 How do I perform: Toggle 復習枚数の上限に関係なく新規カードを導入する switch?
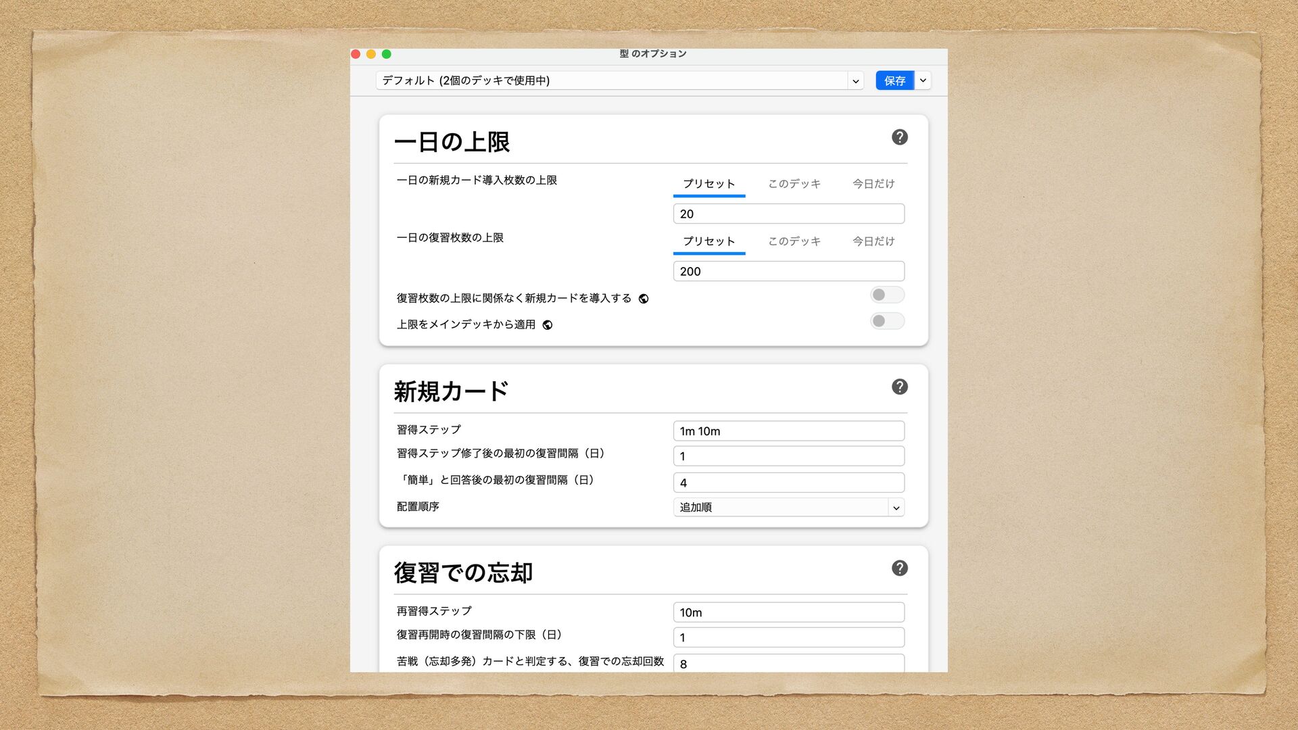pyautogui.click(x=886, y=295)
